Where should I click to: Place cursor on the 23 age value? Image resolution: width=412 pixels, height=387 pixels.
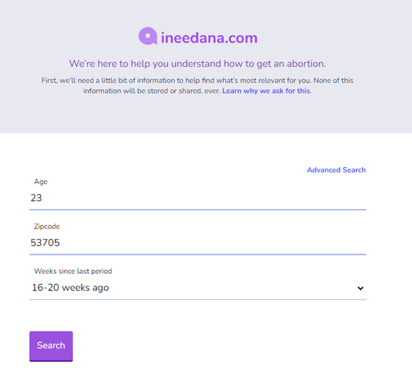point(36,198)
